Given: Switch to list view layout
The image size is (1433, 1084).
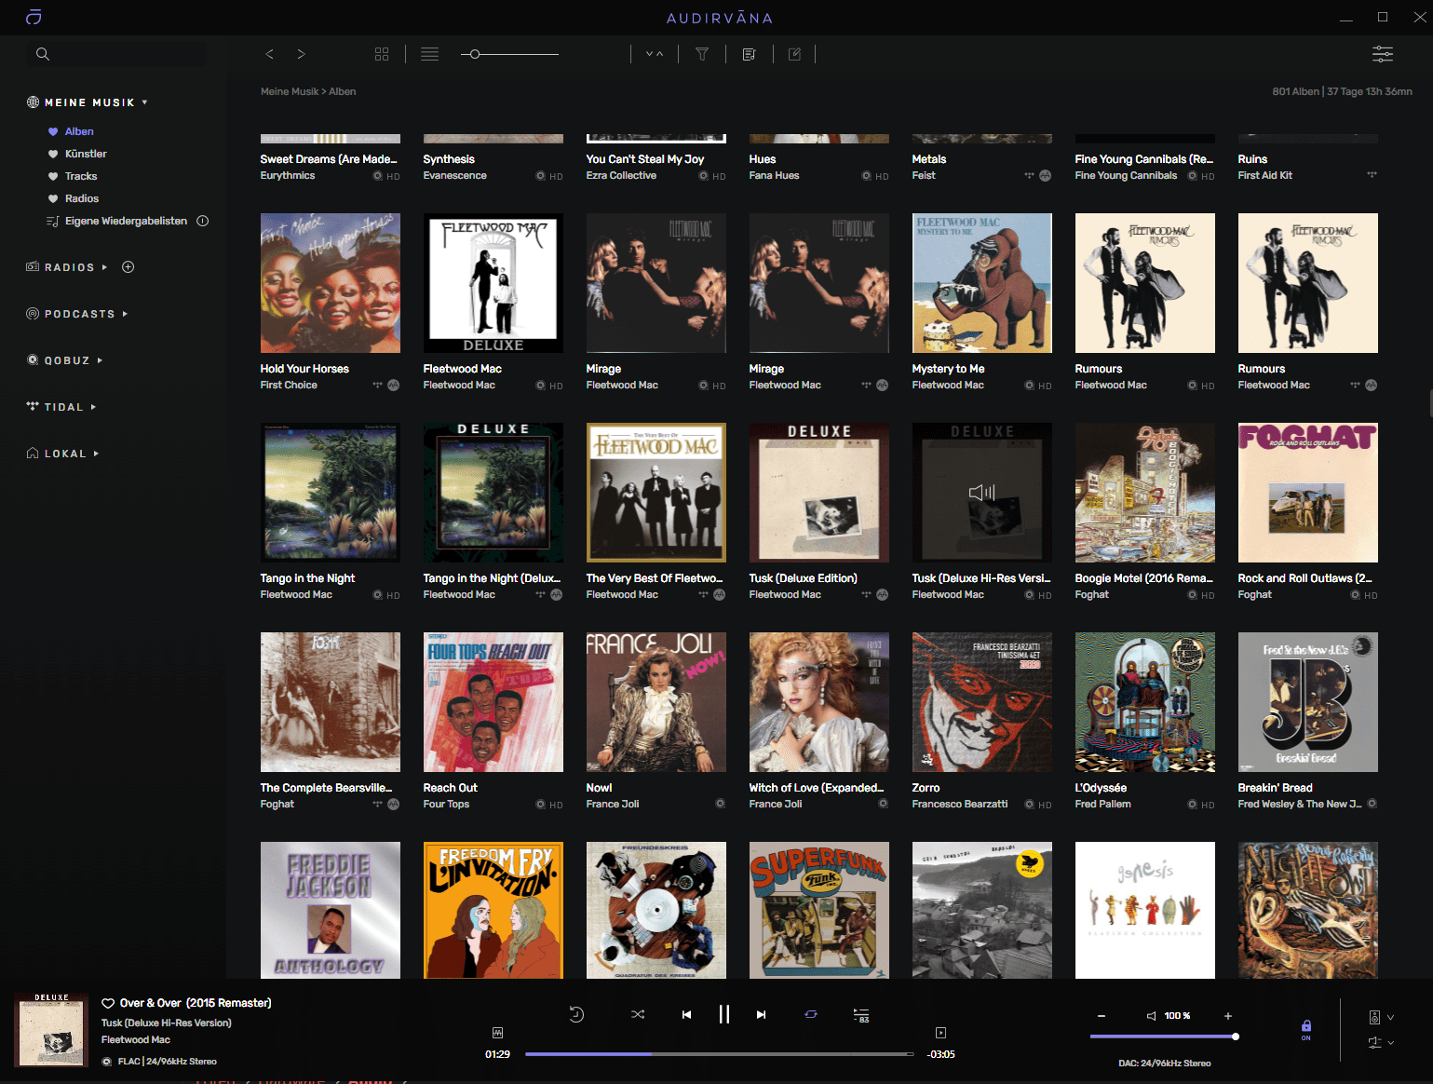Looking at the screenshot, I should 429,54.
